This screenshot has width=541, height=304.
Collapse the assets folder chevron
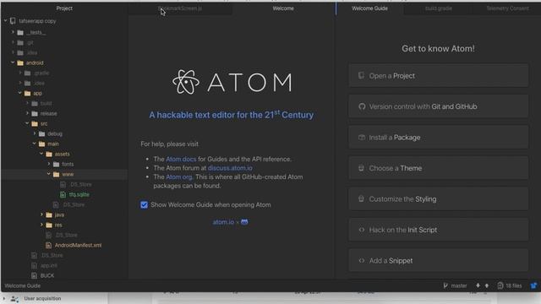41,154
